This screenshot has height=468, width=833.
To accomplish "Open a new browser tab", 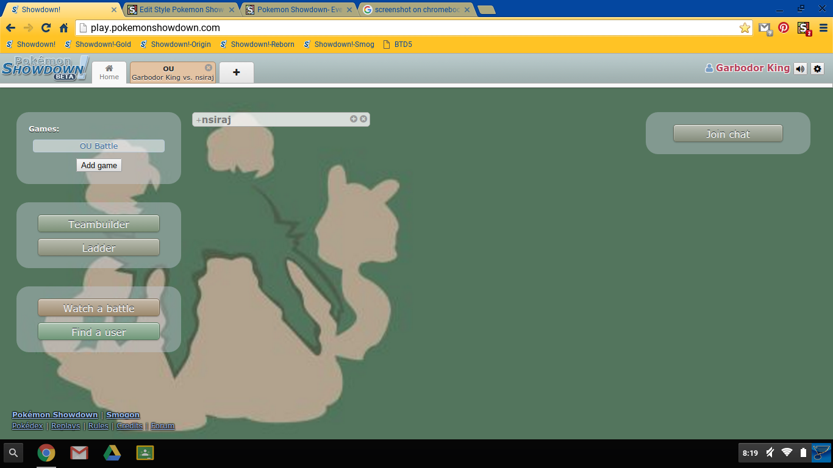I will click(x=487, y=10).
